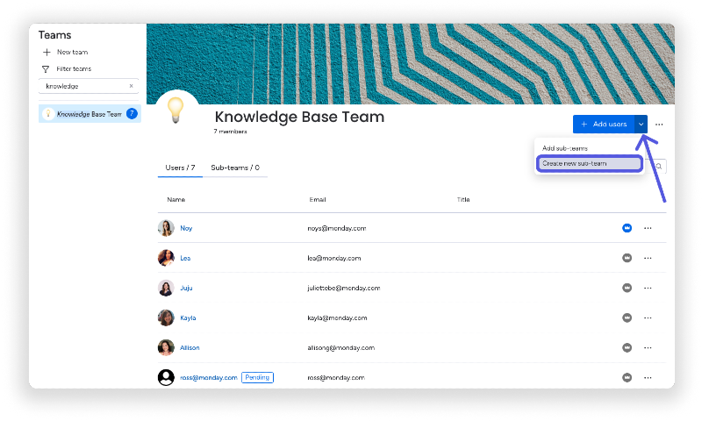Click the ross@monday.com email cell
The image size is (702, 421).
point(336,378)
